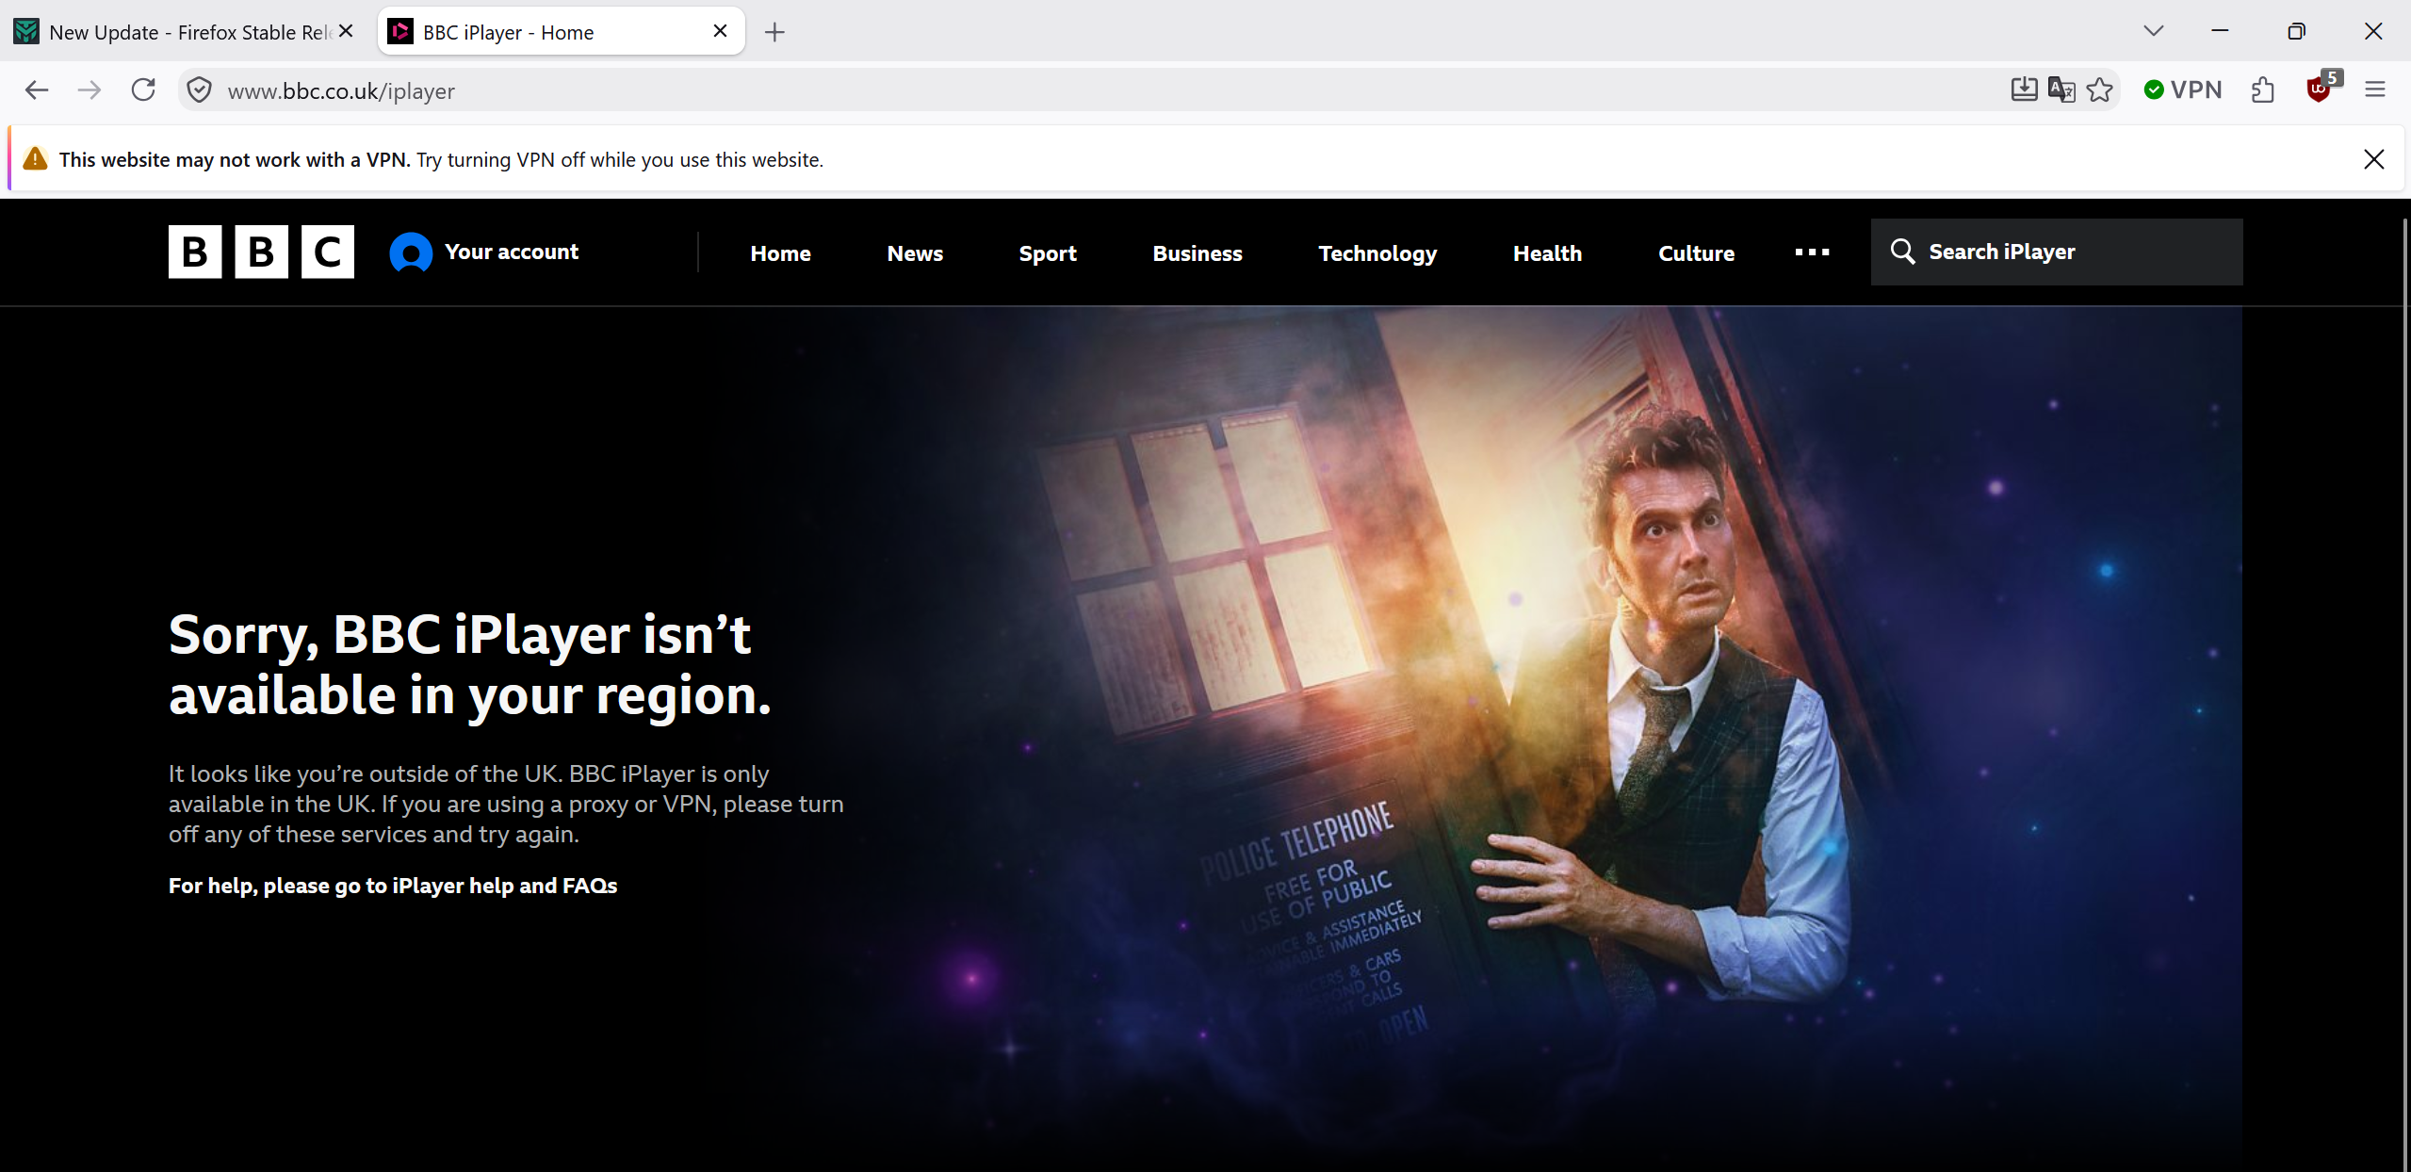Focus the Search iPlayer field

click(2057, 252)
